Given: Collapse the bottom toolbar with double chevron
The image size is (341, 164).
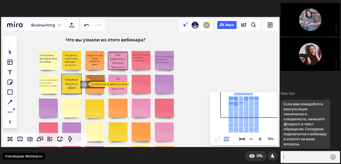Looking at the screenshot, I should [x=80, y=139].
